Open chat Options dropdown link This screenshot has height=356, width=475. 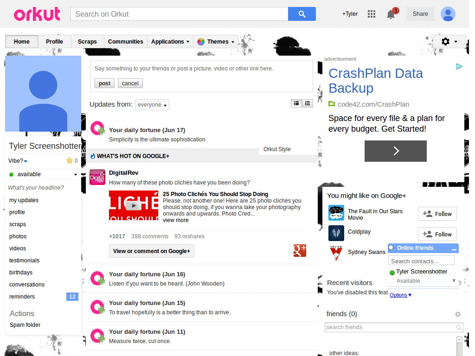click(x=400, y=295)
